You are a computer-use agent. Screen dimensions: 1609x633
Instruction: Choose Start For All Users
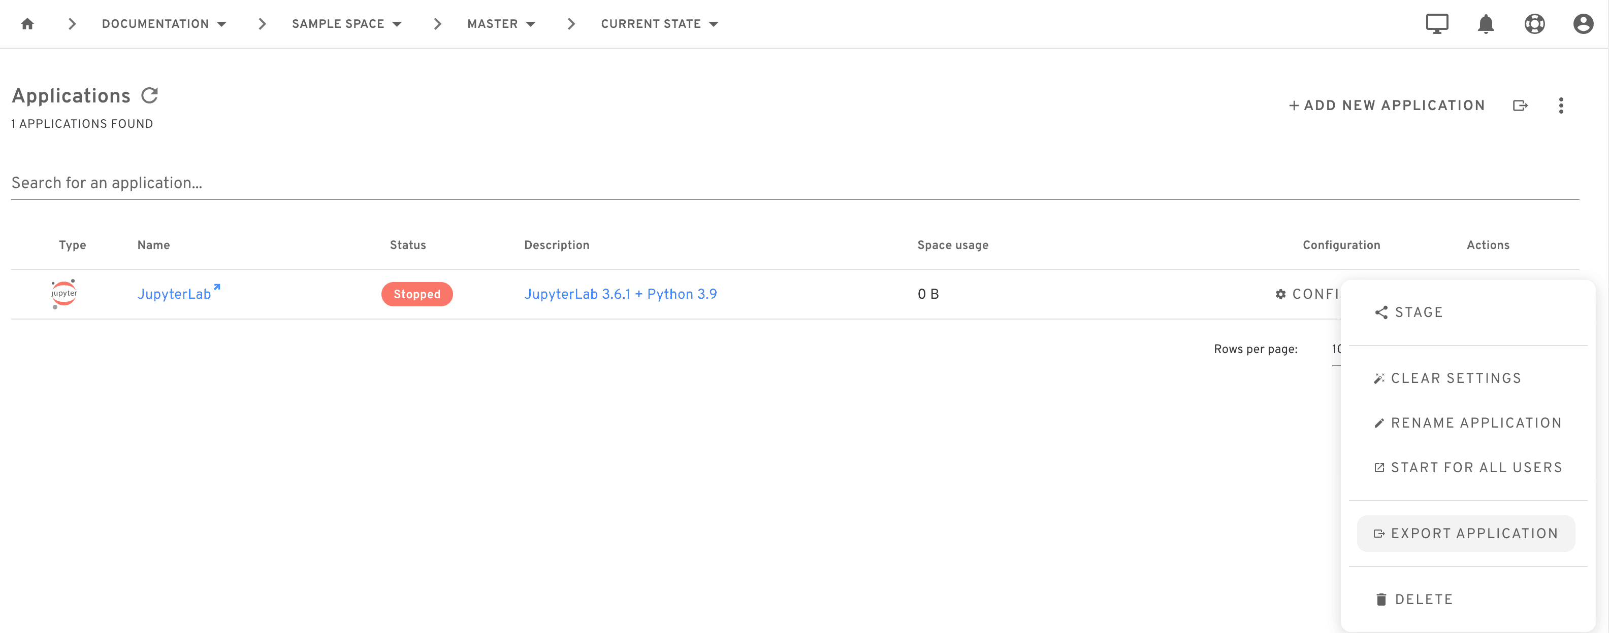pyautogui.click(x=1468, y=468)
